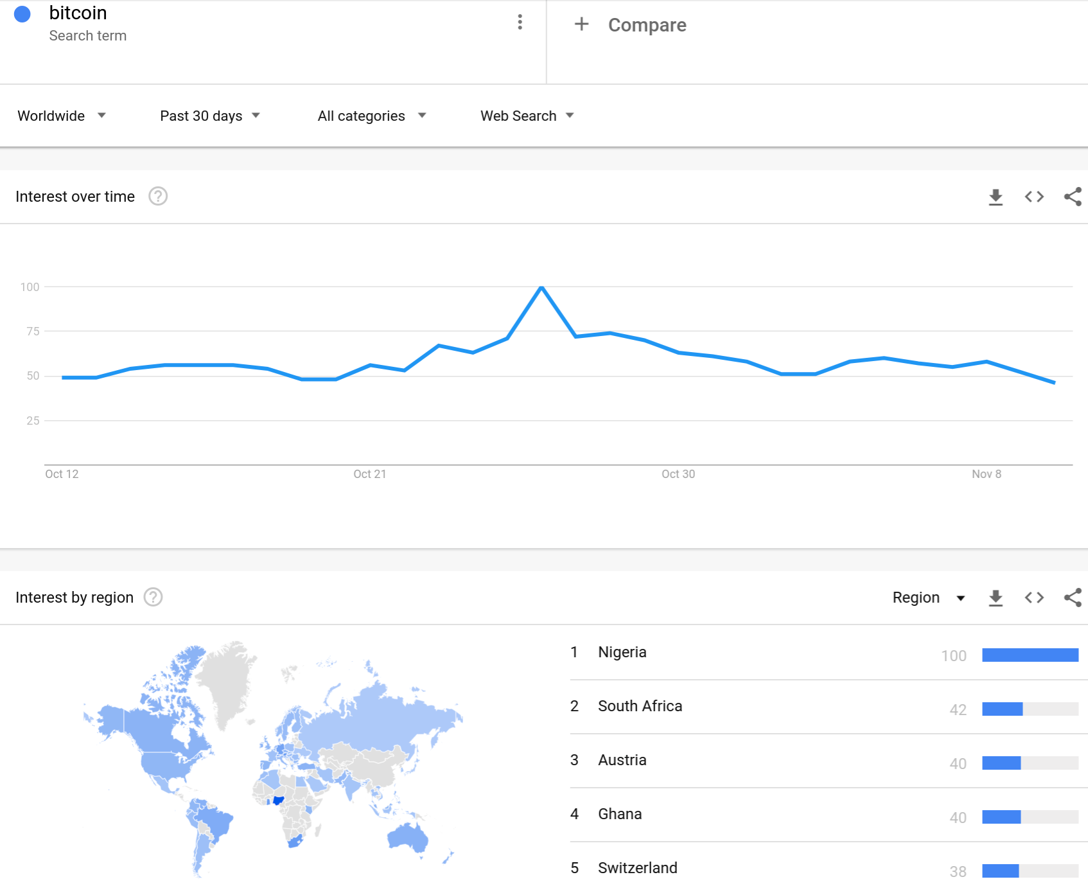Viewport: 1088px width, 886px height.
Task: Open embed code for Interest over time
Action: pos(1034,197)
